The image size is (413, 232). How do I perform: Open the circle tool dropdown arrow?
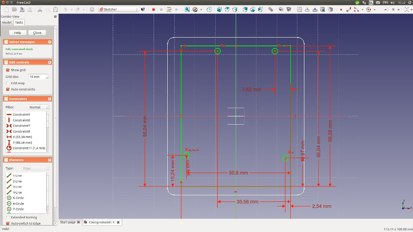pyautogui.click(x=375, y=9)
